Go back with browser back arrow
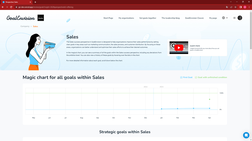The image size is (252, 141). point(3,7)
